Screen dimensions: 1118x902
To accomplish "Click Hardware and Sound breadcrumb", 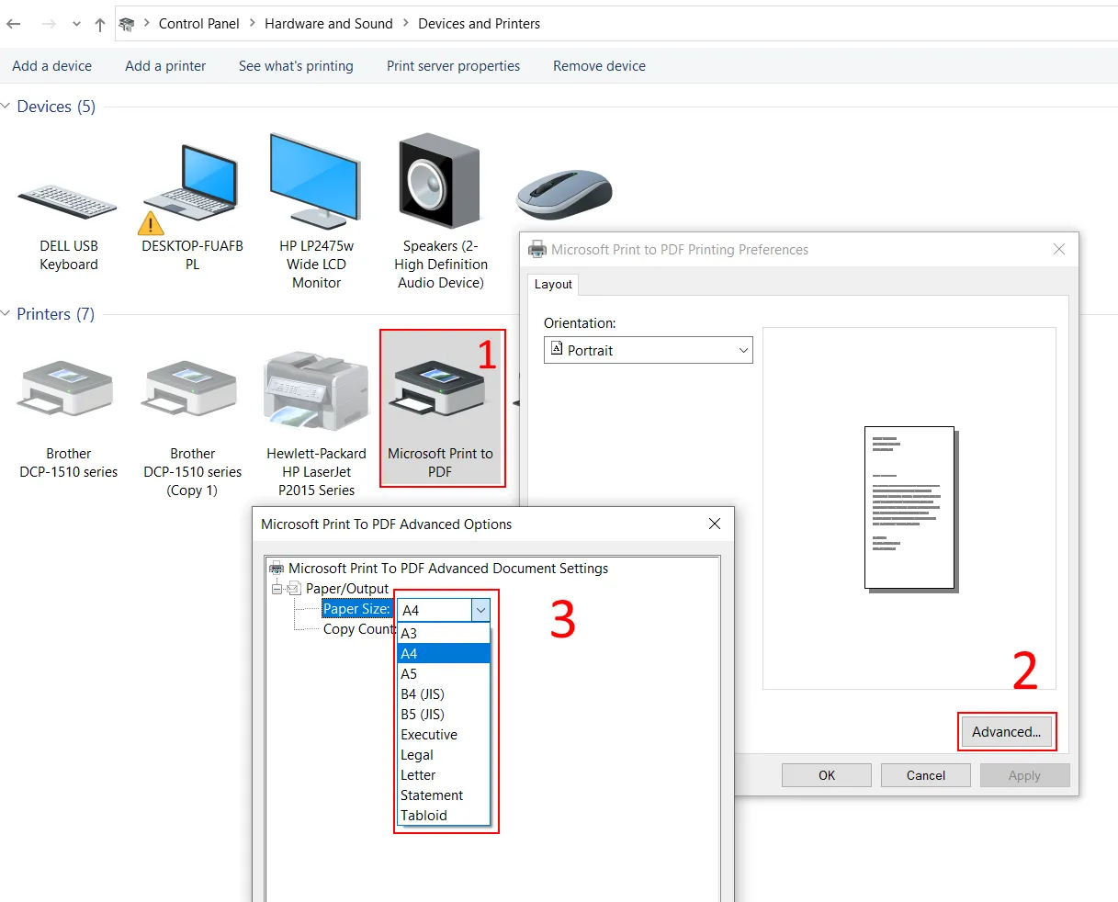I will pyautogui.click(x=328, y=24).
